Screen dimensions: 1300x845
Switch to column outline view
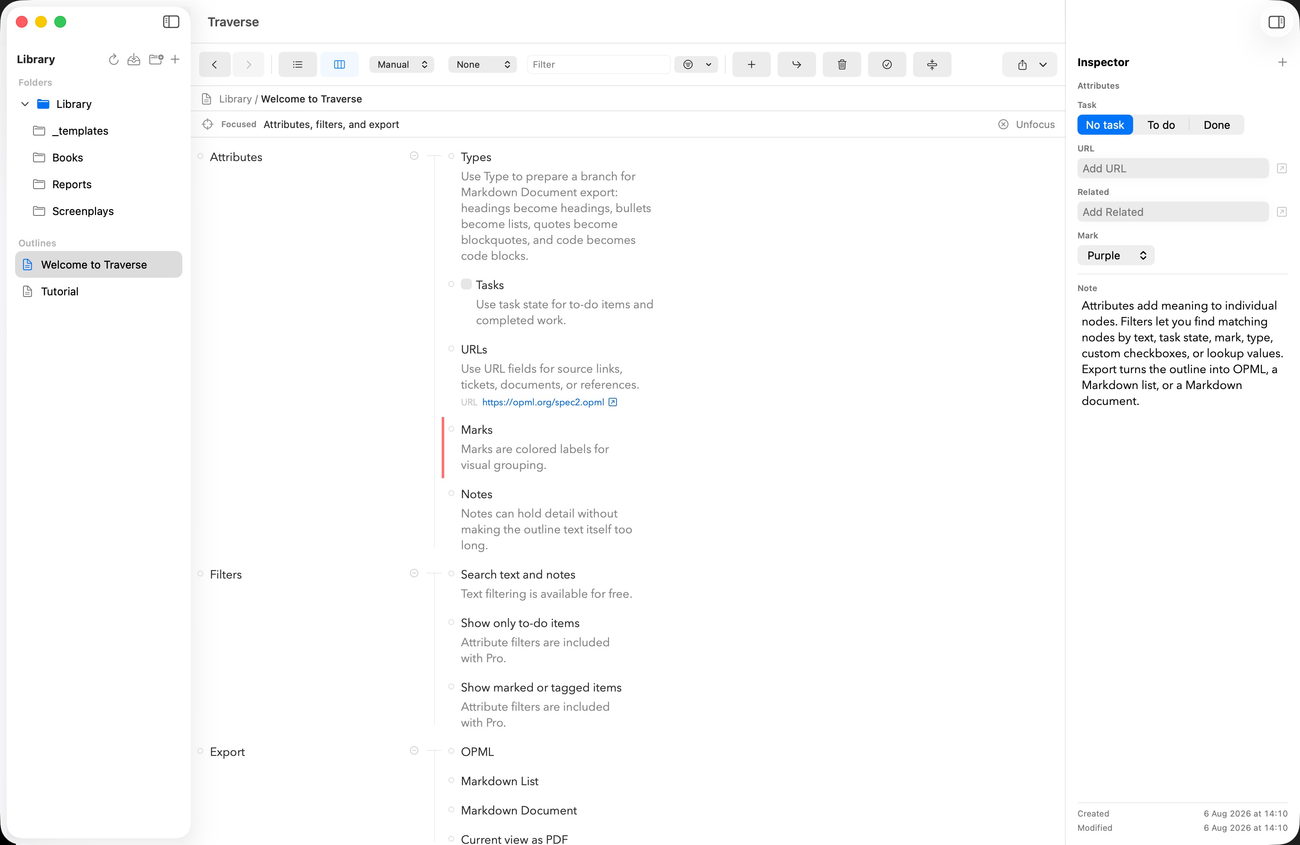click(339, 64)
